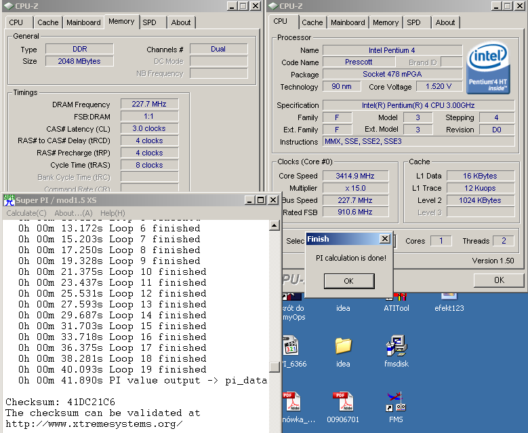Switch to Memory tab in right CPU-Z window
Viewport: 528px width, 433px height.
386,22
